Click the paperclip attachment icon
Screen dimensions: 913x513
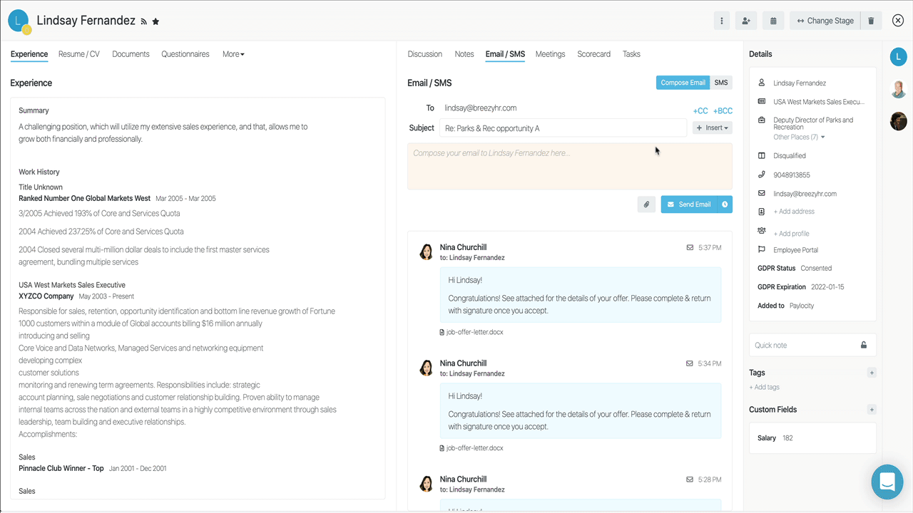[646, 204]
